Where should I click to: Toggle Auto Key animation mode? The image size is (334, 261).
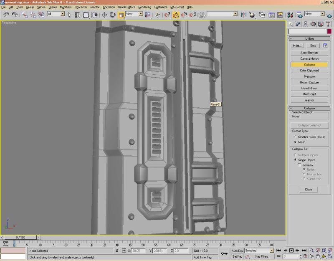[236, 250]
